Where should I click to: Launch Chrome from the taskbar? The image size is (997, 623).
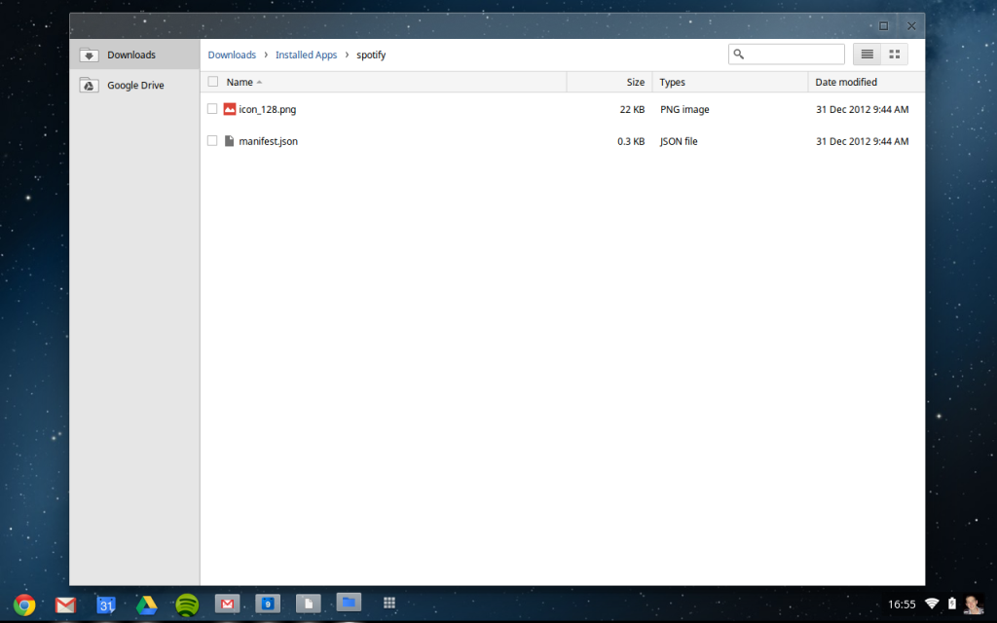(x=23, y=604)
